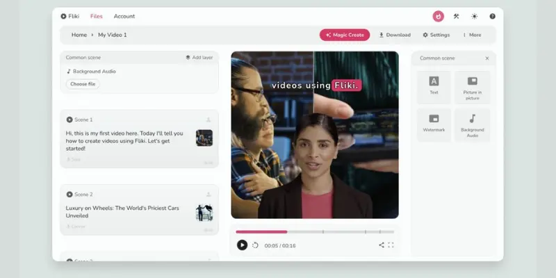Click the first scene marker on the timeline
This screenshot has height=278, width=556.
(323, 232)
